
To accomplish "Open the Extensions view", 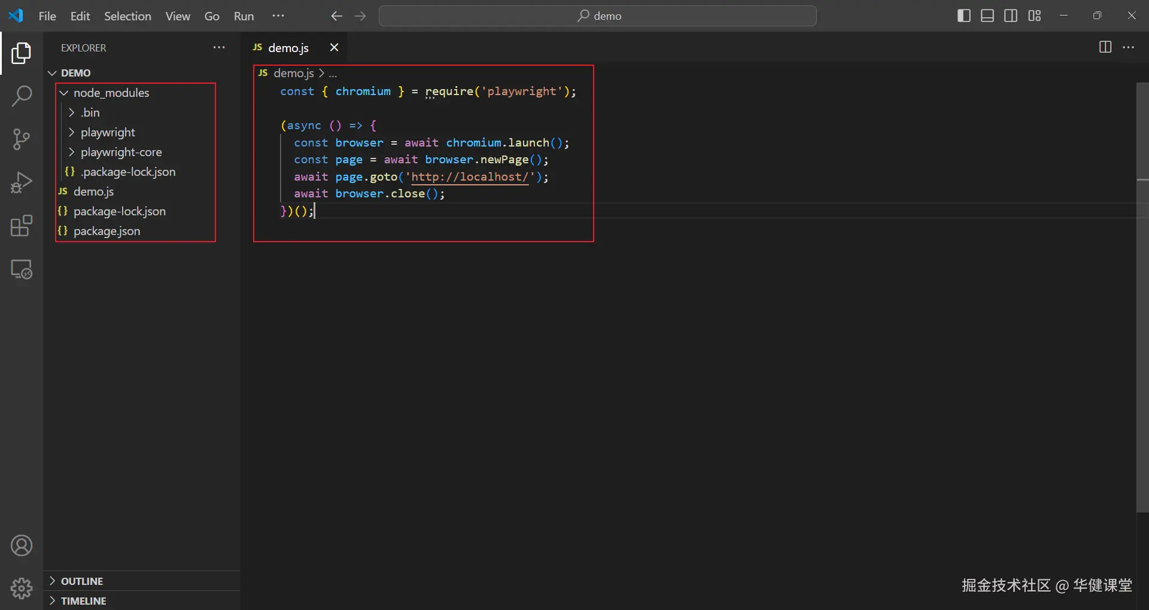I will (x=22, y=226).
